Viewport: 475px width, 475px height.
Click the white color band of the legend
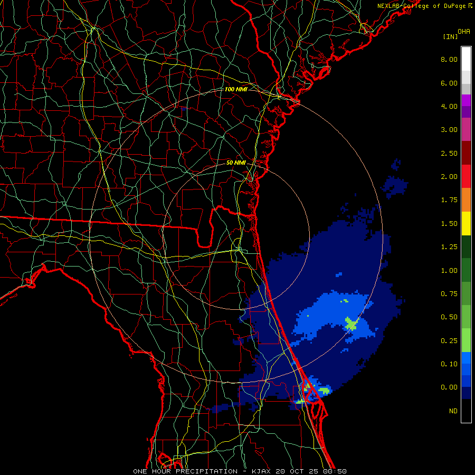coord(466,59)
